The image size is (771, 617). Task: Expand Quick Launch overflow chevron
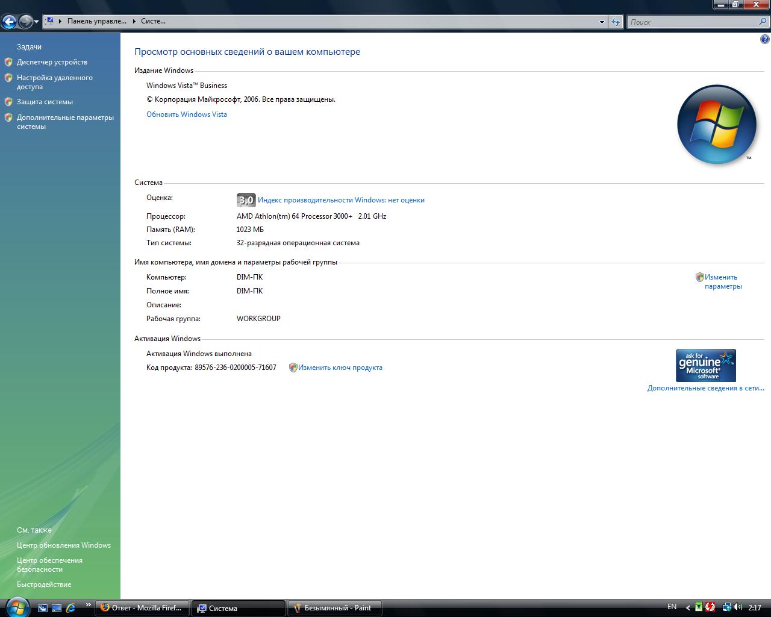click(89, 605)
